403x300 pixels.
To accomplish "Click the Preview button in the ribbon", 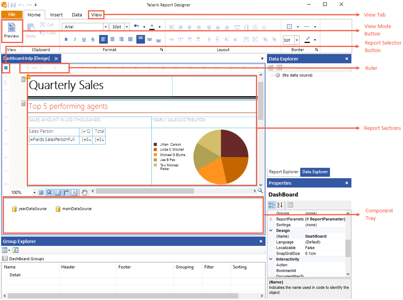I will click(x=11, y=31).
